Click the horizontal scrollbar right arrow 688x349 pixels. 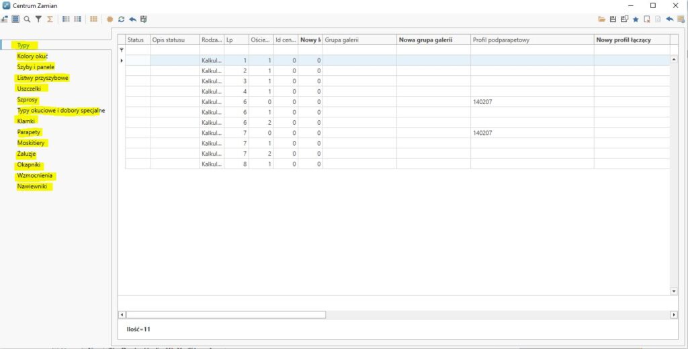click(674, 315)
